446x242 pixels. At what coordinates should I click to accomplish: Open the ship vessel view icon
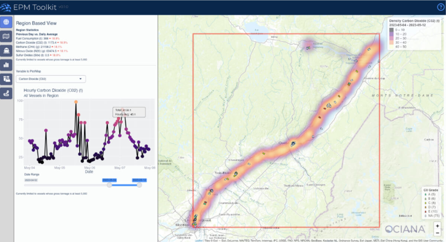point(6,50)
